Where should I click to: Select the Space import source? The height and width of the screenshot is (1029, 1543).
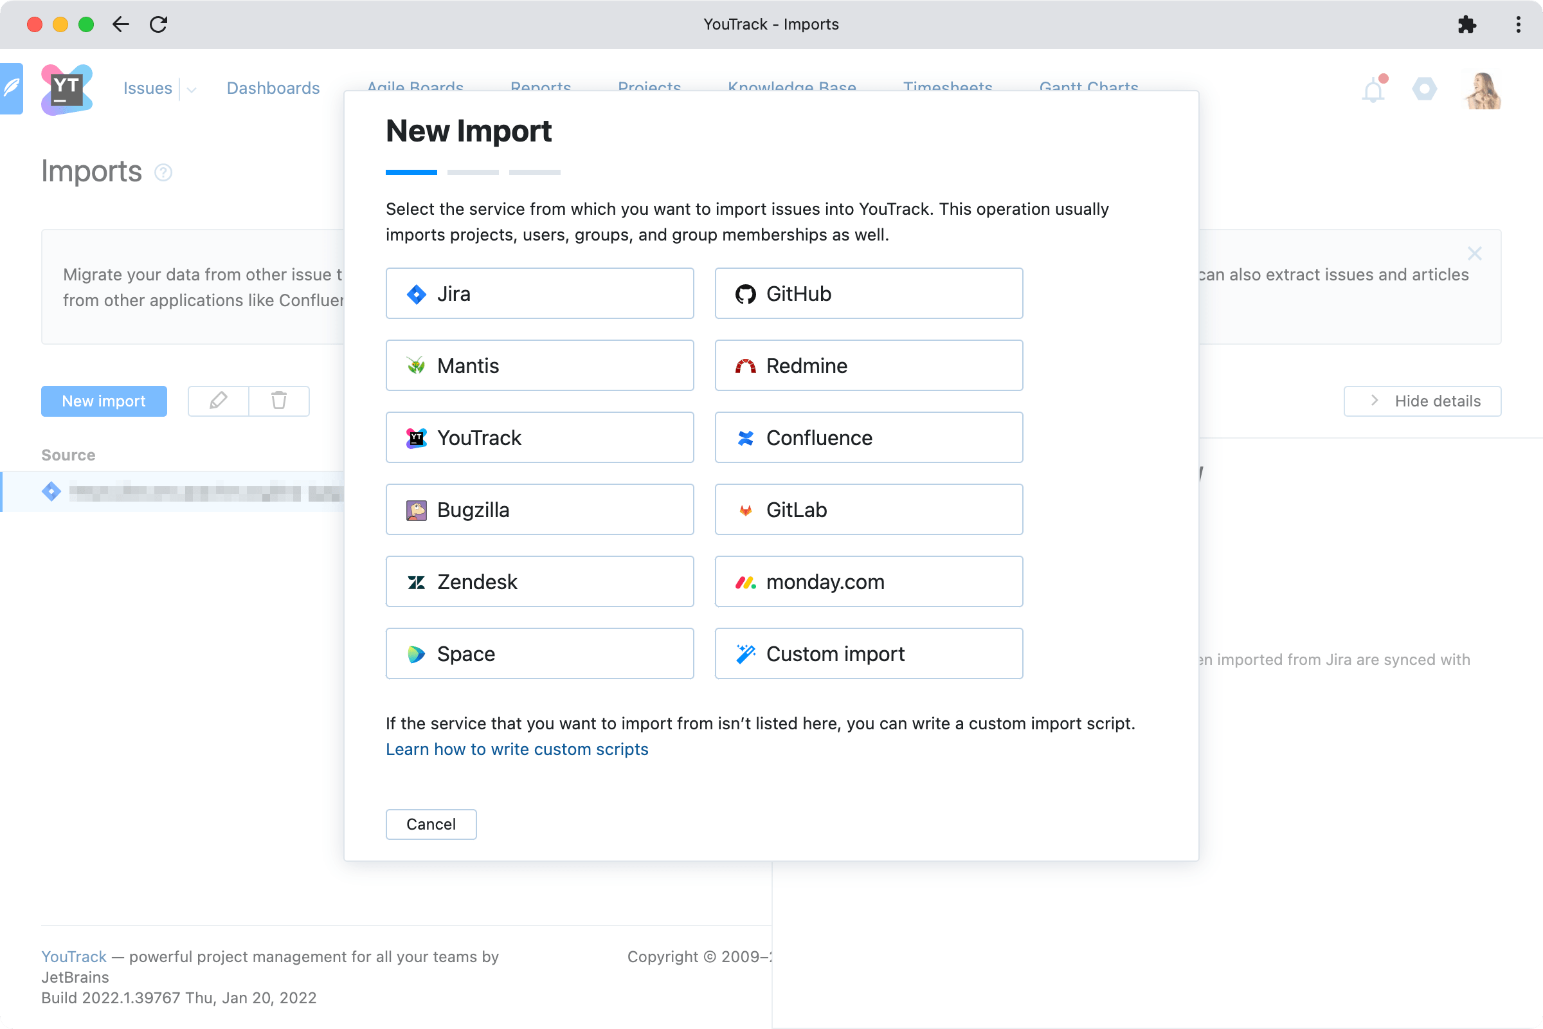(539, 653)
